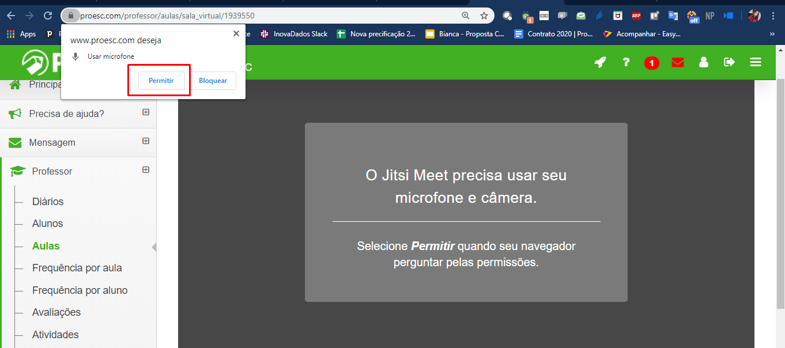Image resolution: width=785 pixels, height=348 pixels.
Task: Open Diários in the sidebar
Action: [x=48, y=202]
